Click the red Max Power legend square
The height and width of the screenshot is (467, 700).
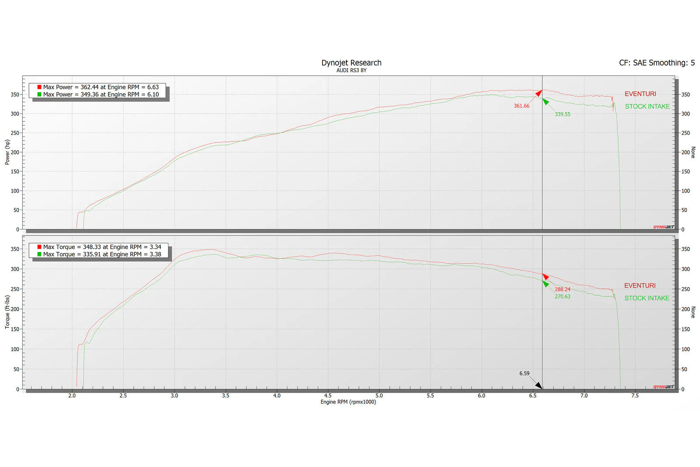[x=39, y=87]
